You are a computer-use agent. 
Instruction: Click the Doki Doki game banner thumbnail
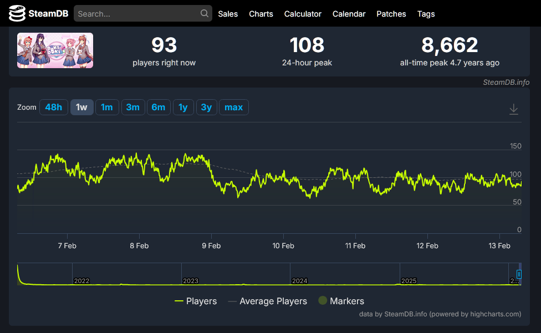[x=55, y=50]
